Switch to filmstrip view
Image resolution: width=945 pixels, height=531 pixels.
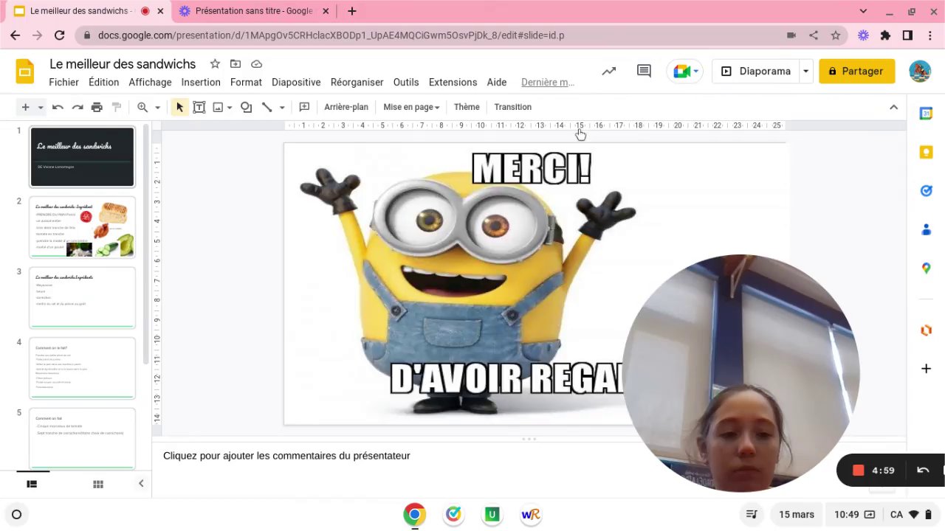32,484
